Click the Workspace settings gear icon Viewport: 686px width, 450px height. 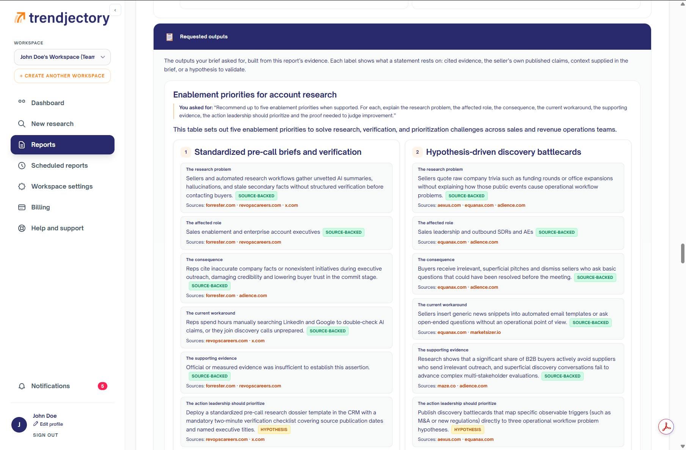tap(22, 186)
